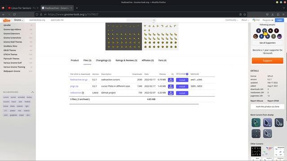287x161 pixels.
Task: Click the download icon for pngs.zip
Action: 171,86
